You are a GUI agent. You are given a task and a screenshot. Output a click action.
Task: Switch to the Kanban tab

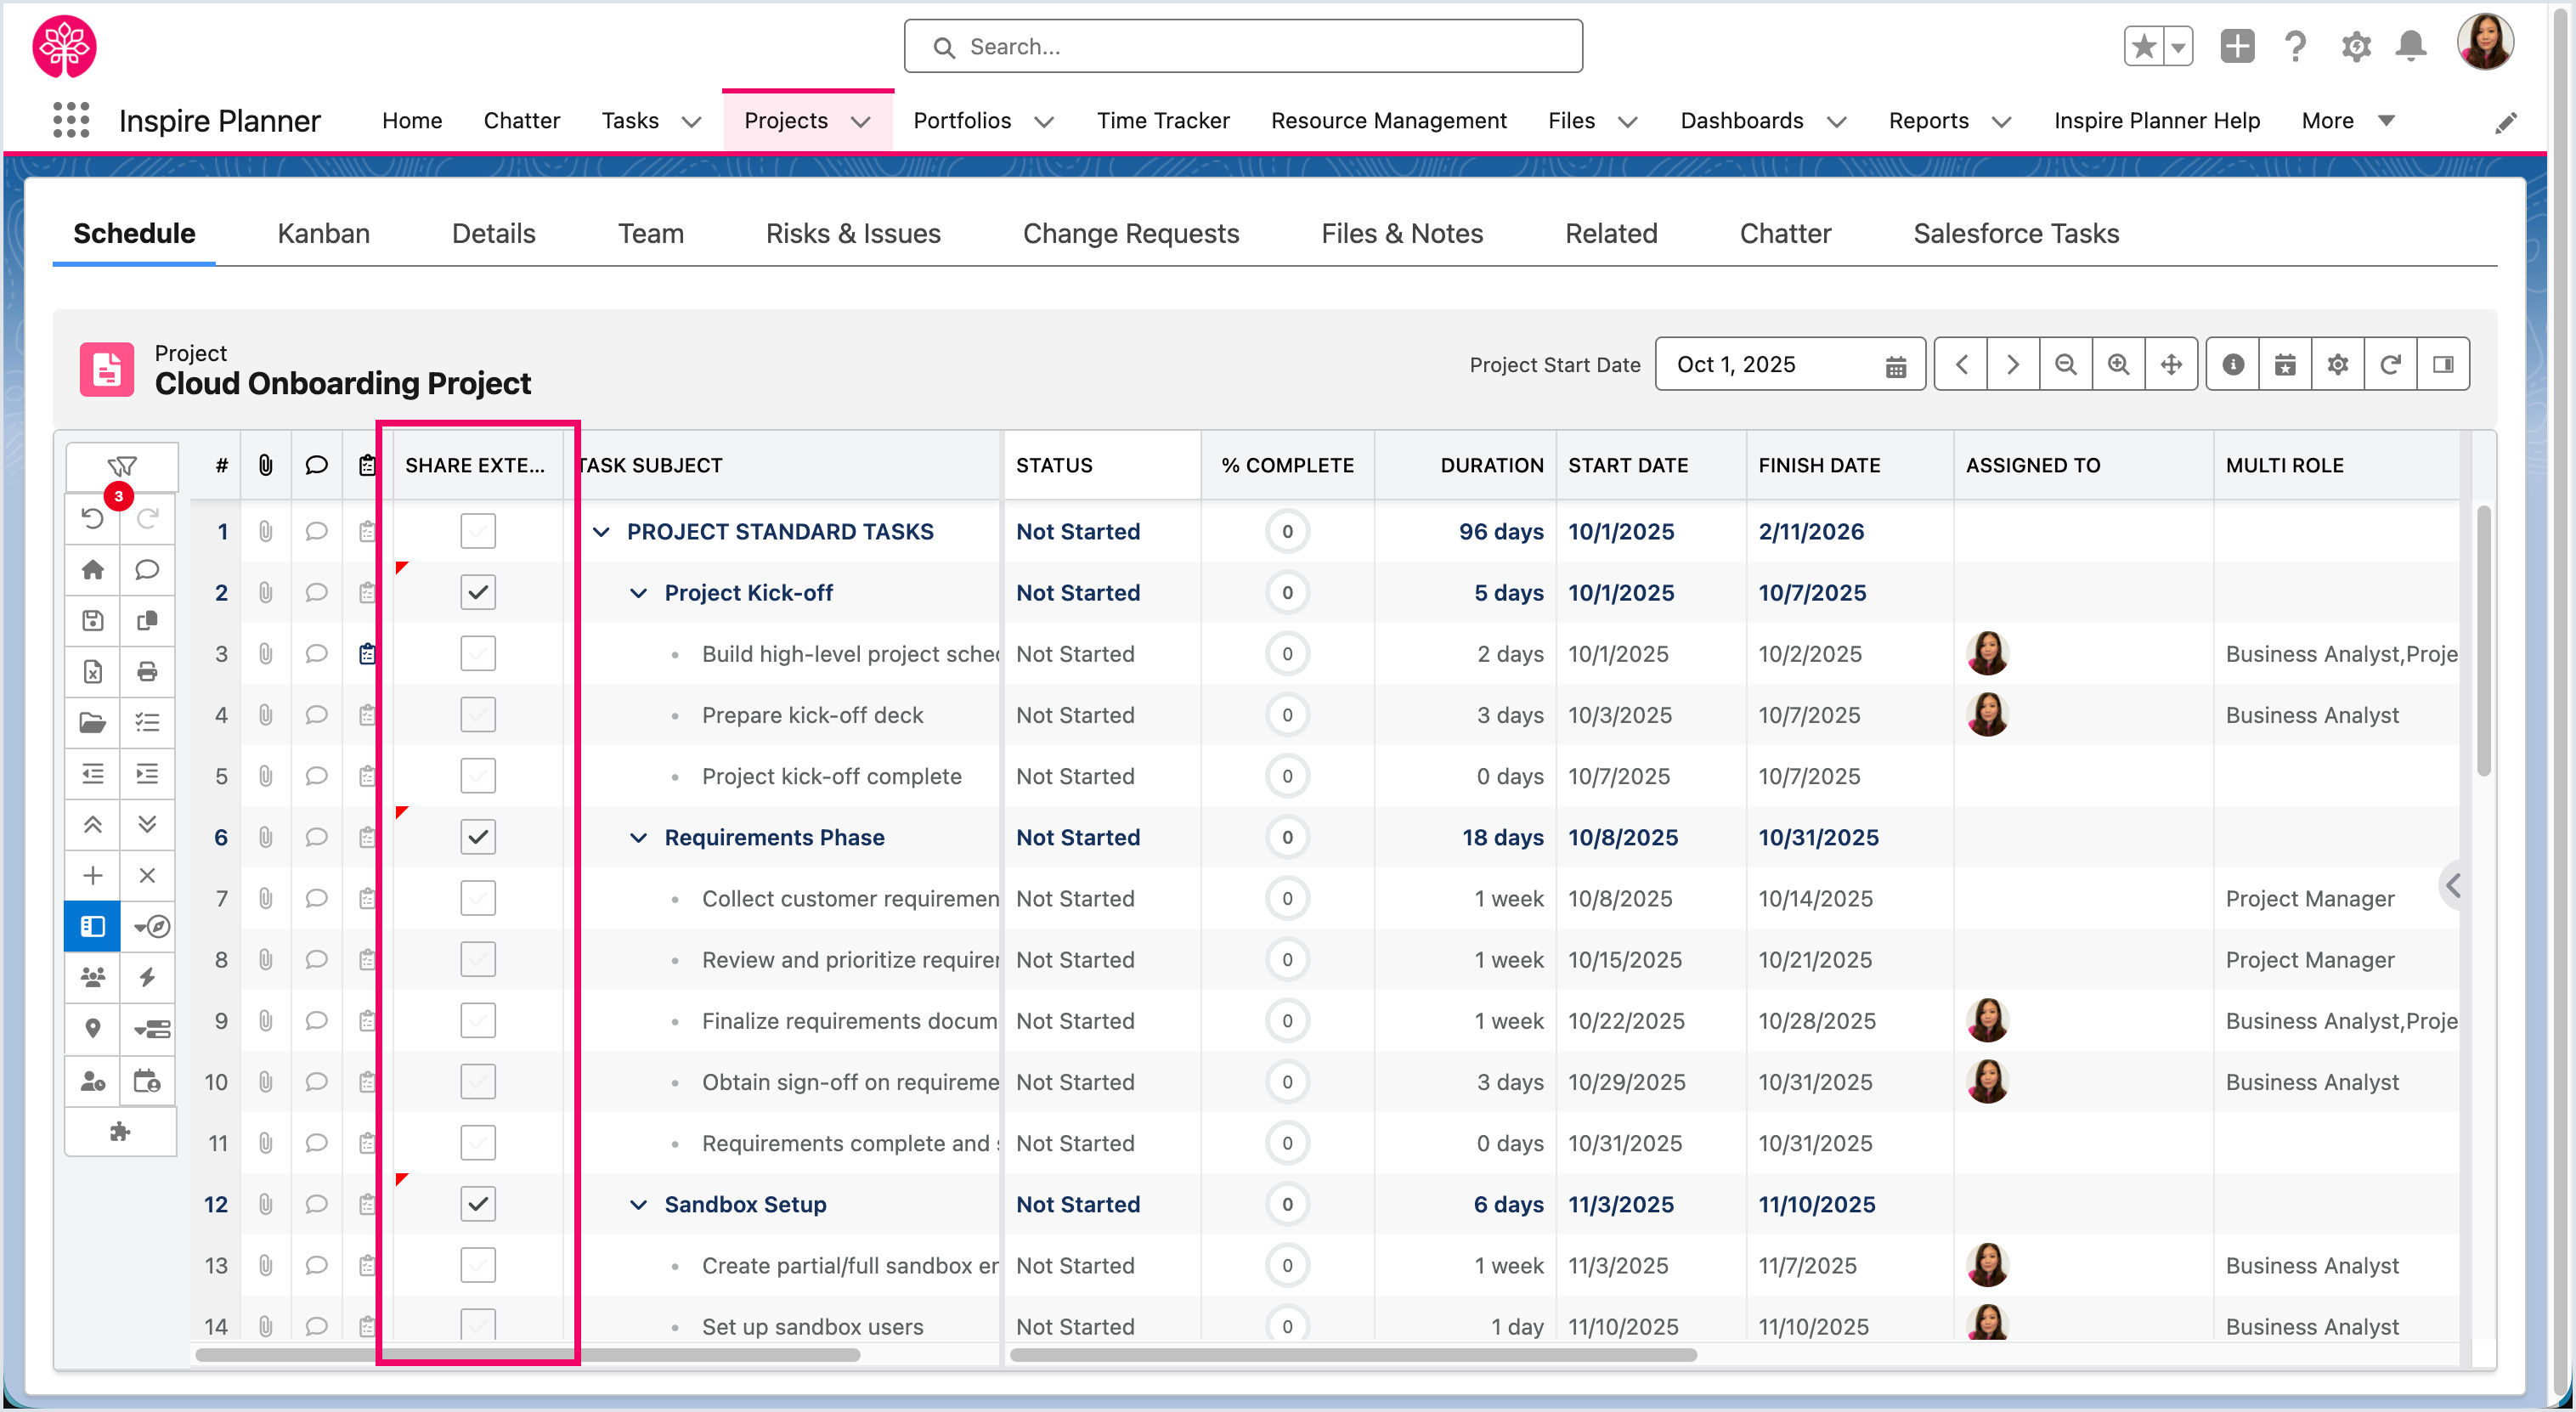click(323, 233)
